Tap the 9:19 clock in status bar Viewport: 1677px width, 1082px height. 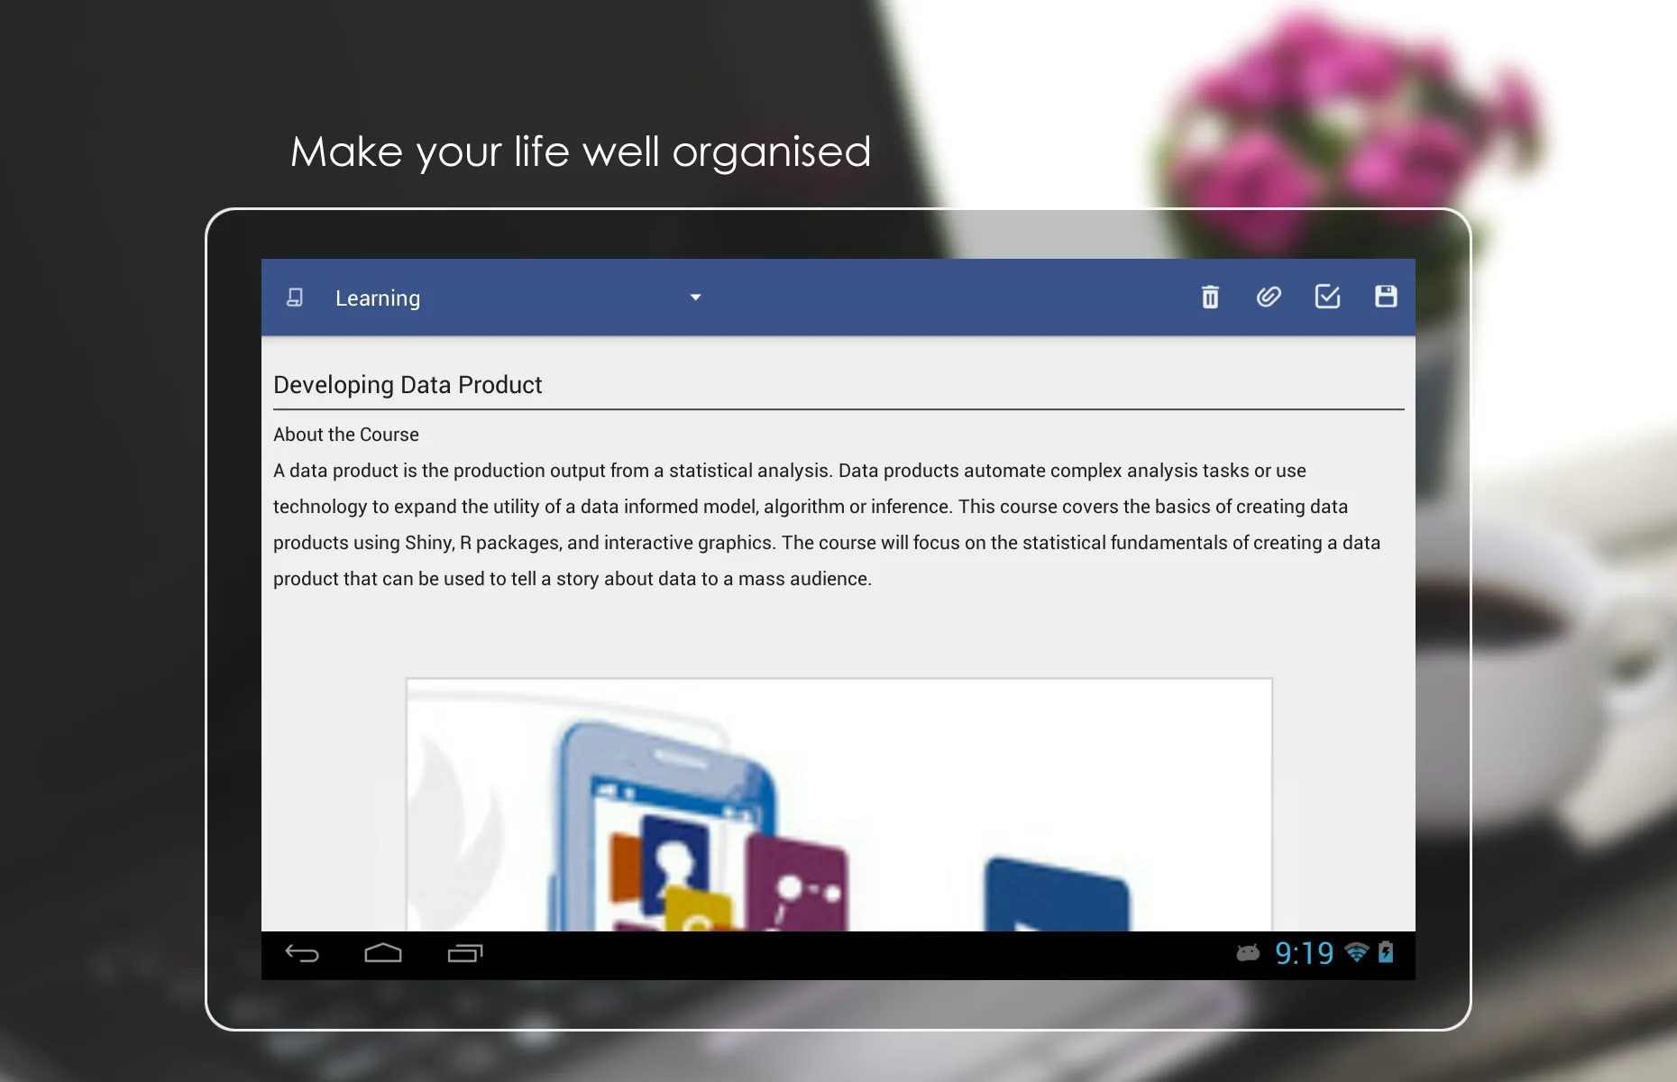[x=1304, y=953]
